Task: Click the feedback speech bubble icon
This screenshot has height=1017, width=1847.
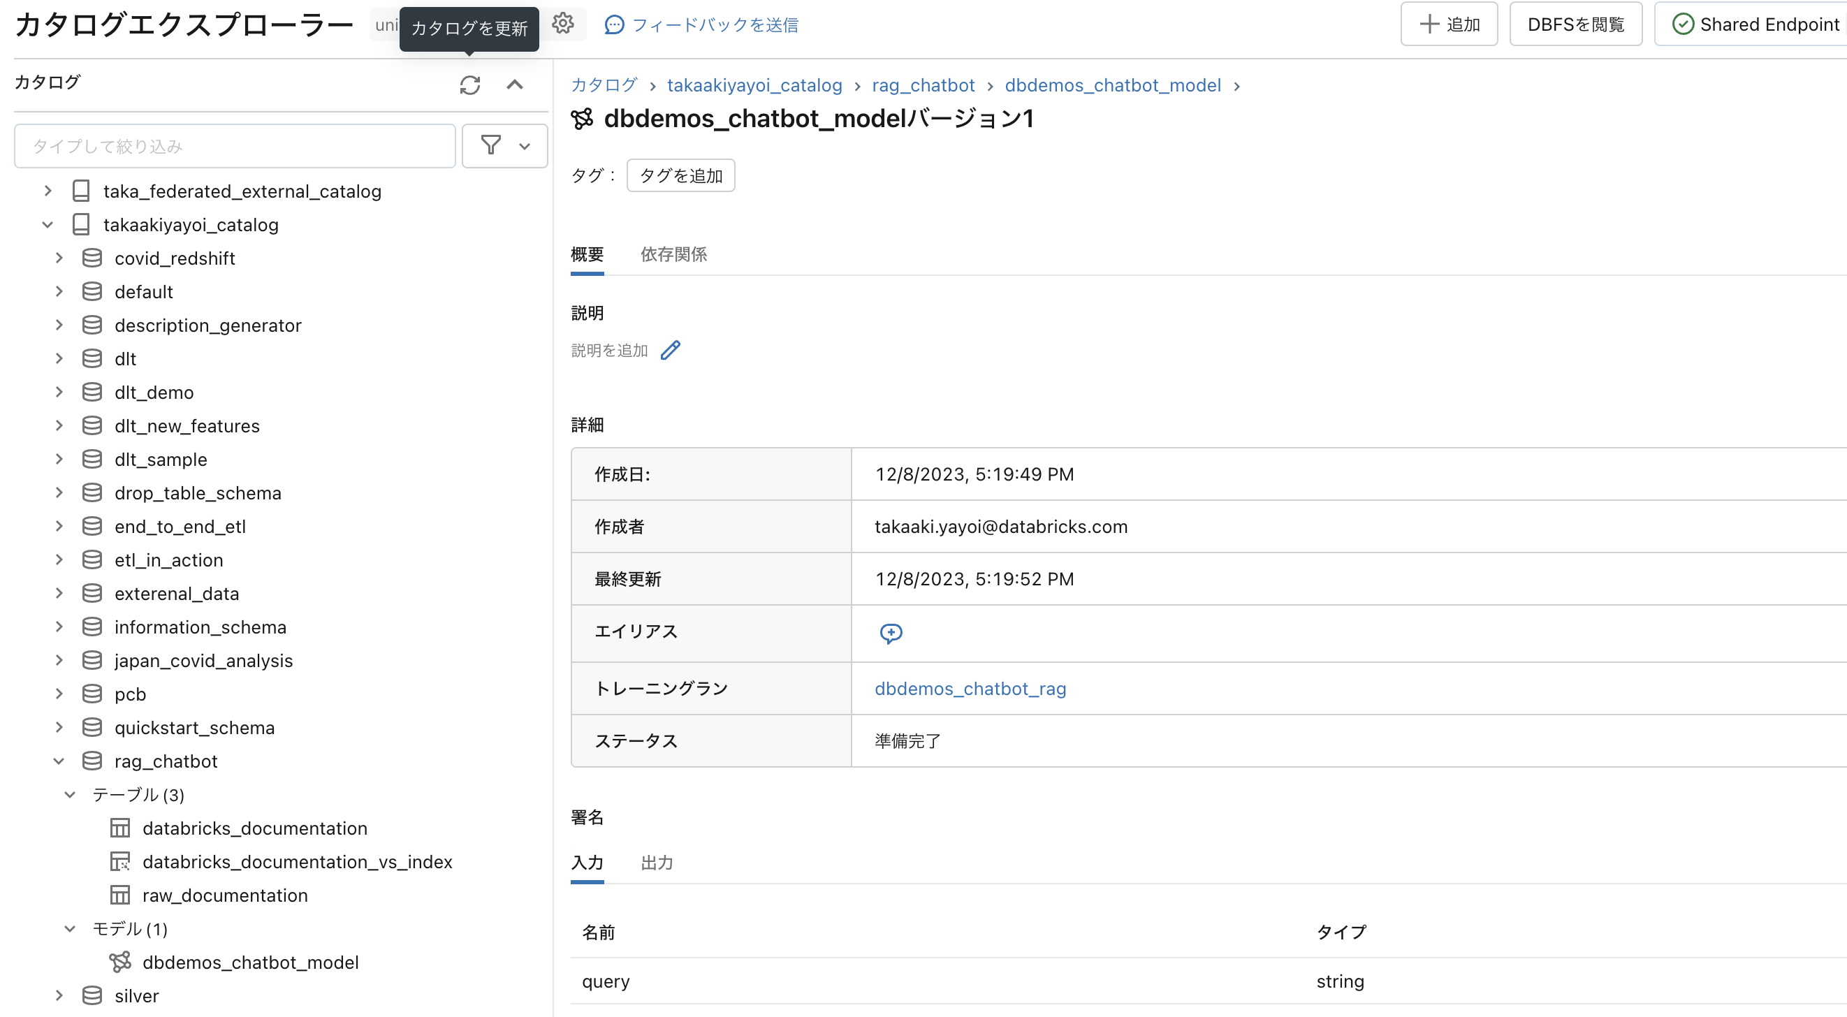Action: (614, 25)
